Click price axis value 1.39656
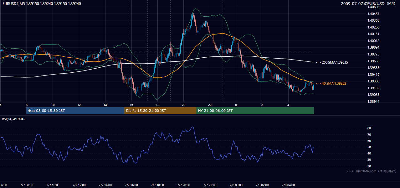The image size is (400, 188). tap(373, 61)
